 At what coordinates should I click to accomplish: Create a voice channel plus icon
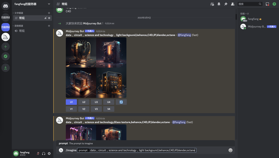pyautogui.click(x=49, y=26)
